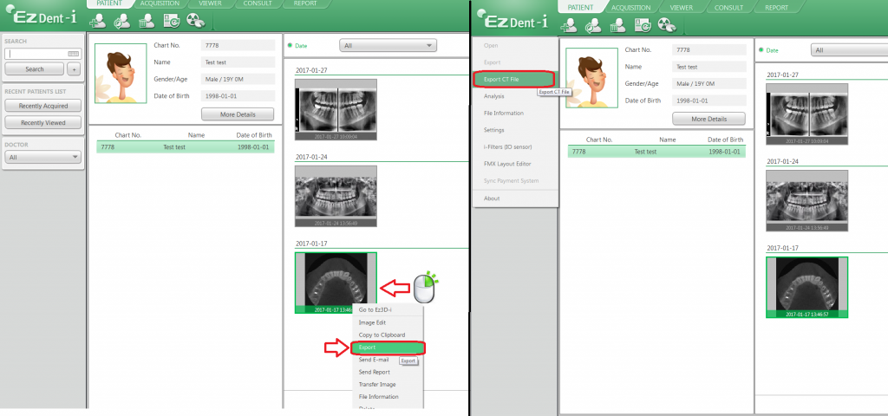Select patient row 7778 Test test in left window

(x=186, y=147)
